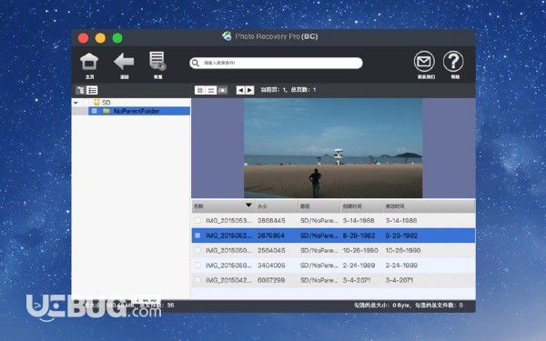Select file name IMG_2015052...
The image size is (546, 341).
228,236
